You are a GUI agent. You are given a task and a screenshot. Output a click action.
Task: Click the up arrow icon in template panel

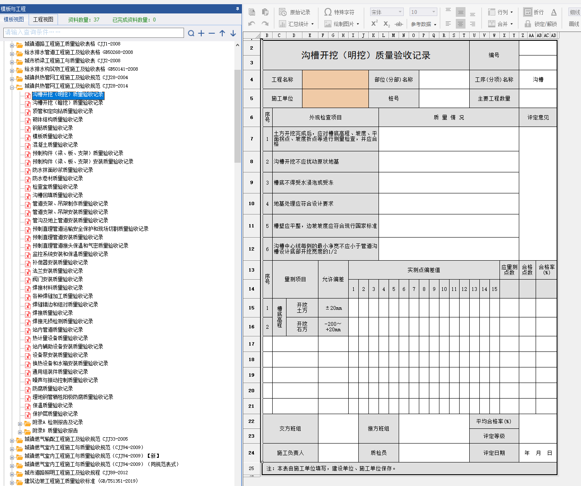click(222, 33)
